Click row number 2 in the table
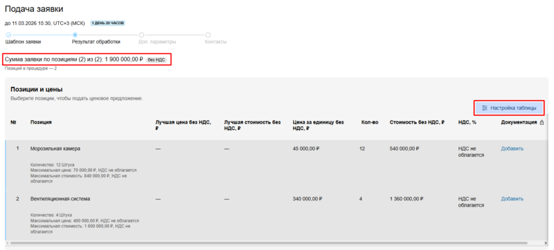554x250 pixels. (x=18, y=199)
